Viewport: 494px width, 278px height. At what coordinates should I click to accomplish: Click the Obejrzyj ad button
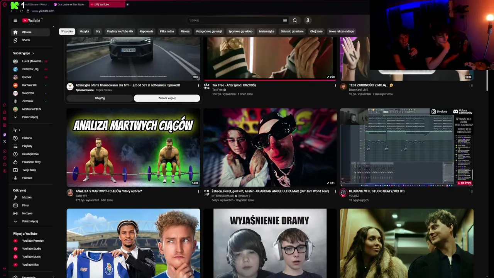tap(100, 98)
